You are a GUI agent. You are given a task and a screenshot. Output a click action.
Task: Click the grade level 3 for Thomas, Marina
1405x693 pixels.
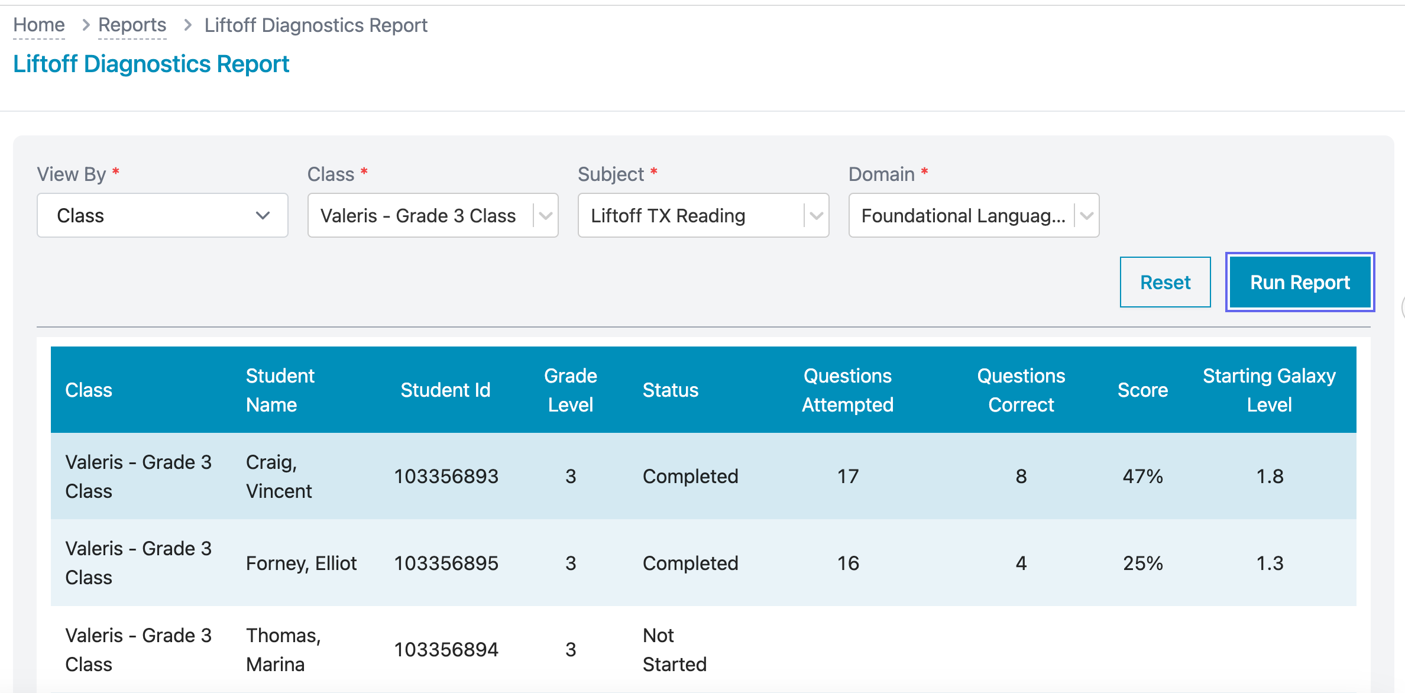point(571,650)
